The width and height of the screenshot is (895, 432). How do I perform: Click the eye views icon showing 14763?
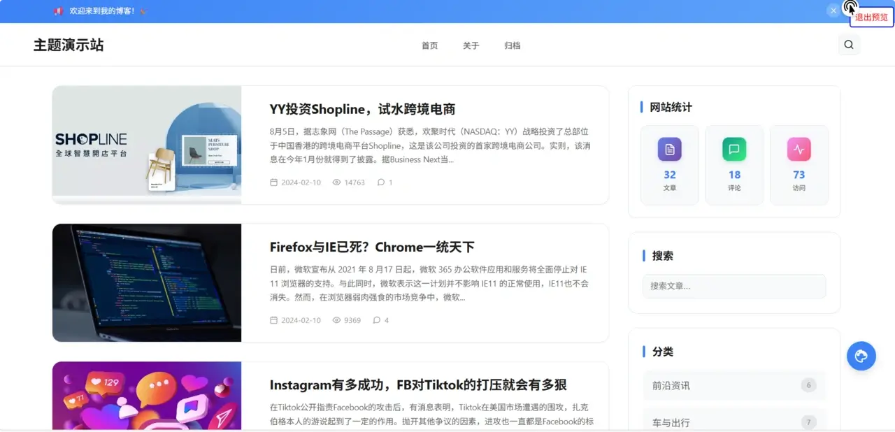(x=336, y=182)
